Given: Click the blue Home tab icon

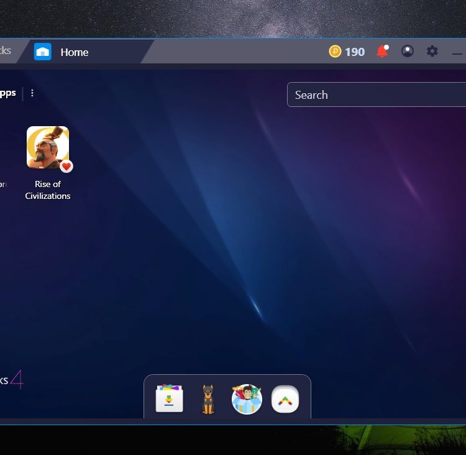Looking at the screenshot, I should [x=43, y=52].
